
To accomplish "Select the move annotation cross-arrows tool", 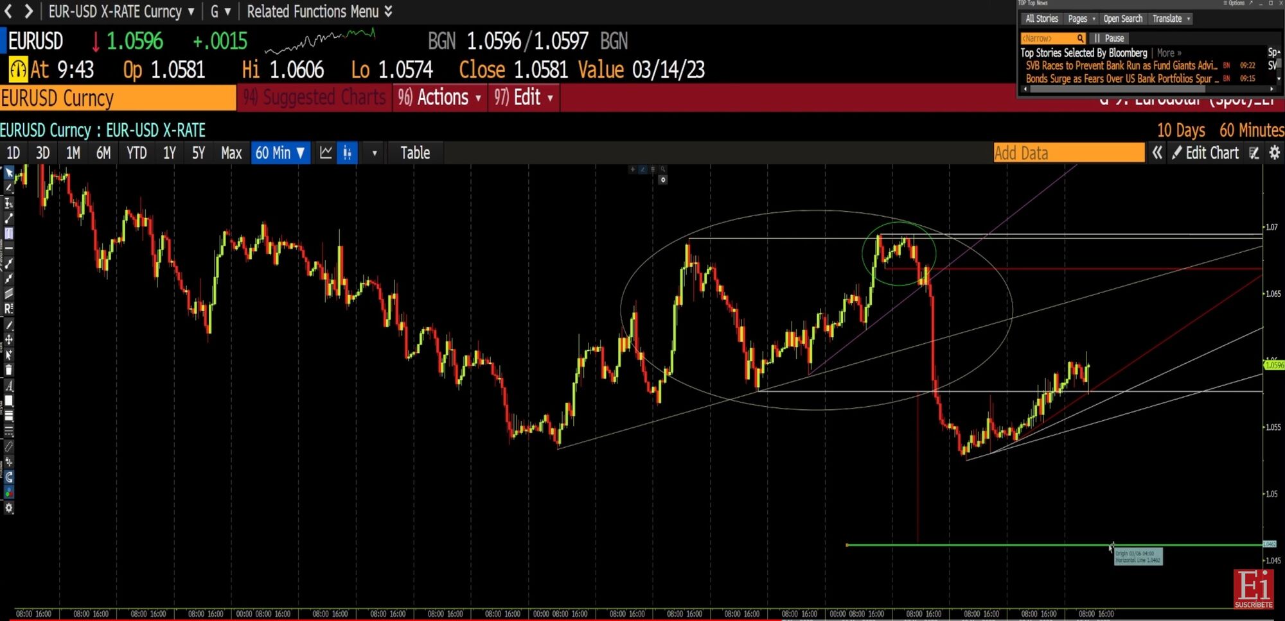I will (9, 339).
